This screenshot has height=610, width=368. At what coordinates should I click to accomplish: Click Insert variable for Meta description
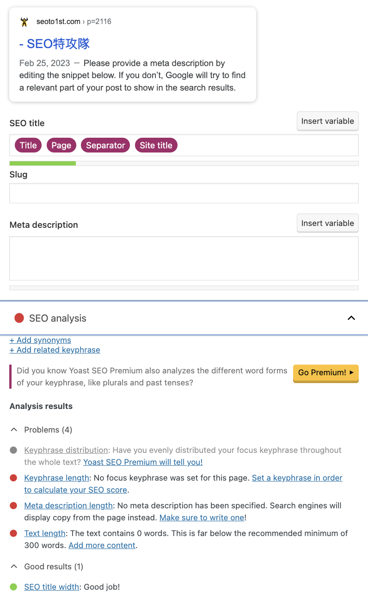click(328, 223)
